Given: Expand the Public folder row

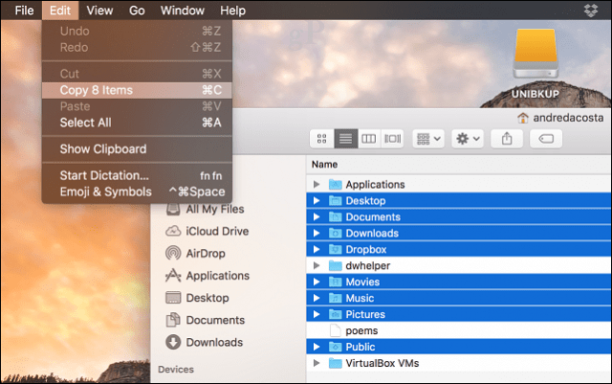Looking at the screenshot, I should (317, 347).
